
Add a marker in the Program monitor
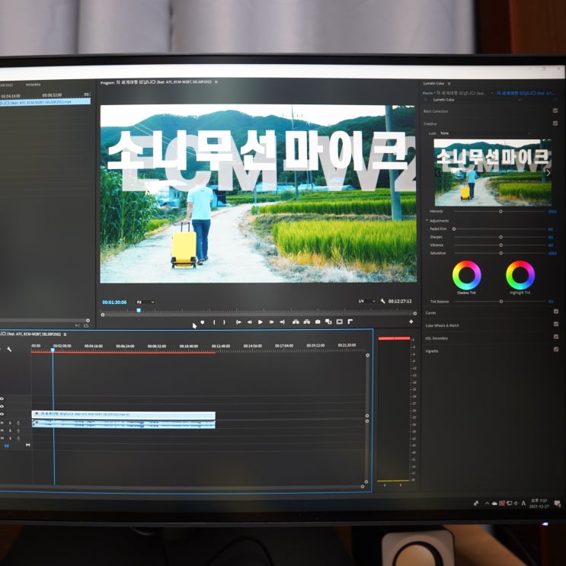203,322
